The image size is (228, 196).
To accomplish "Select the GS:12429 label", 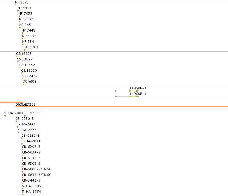I will pos(29,76).
